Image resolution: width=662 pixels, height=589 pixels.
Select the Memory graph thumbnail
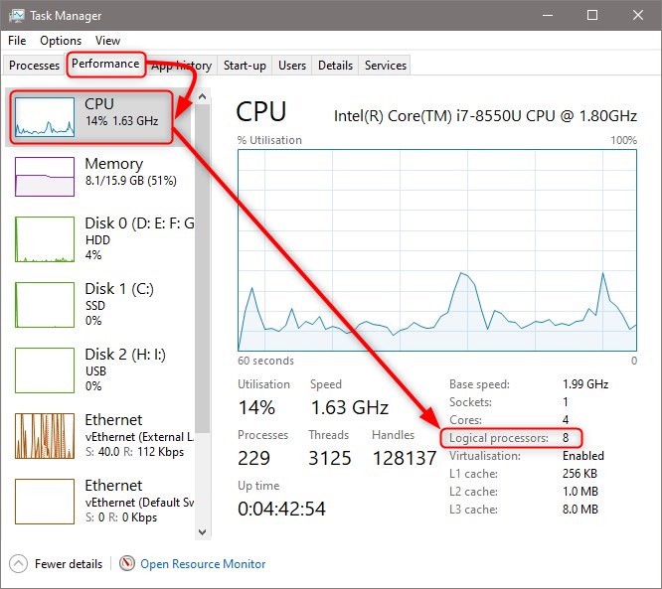coord(45,177)
